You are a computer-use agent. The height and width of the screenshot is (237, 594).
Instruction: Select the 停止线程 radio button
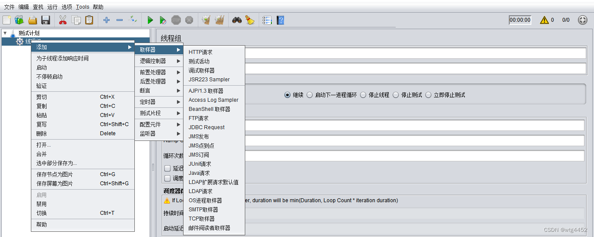pyautogui.click(x=363, y=95)
